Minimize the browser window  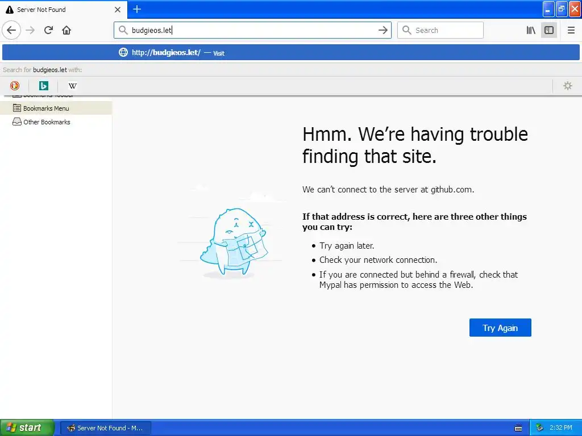(x=548, y=9)
